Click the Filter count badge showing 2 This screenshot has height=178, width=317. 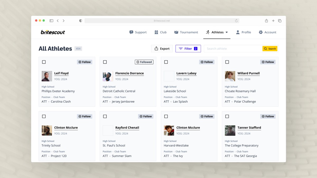(x=196, y=49)
